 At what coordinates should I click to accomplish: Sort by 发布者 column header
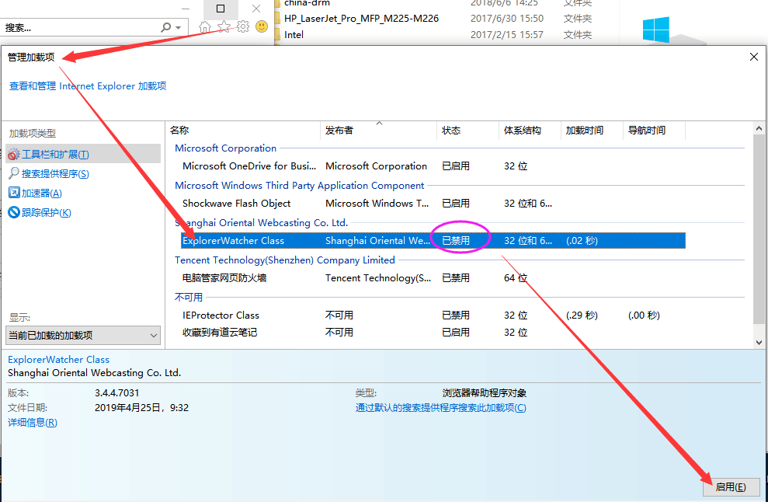339,131
